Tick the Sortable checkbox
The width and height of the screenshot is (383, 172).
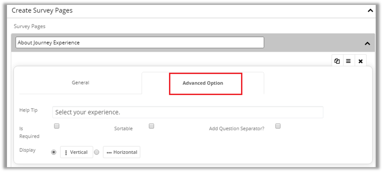151,126
